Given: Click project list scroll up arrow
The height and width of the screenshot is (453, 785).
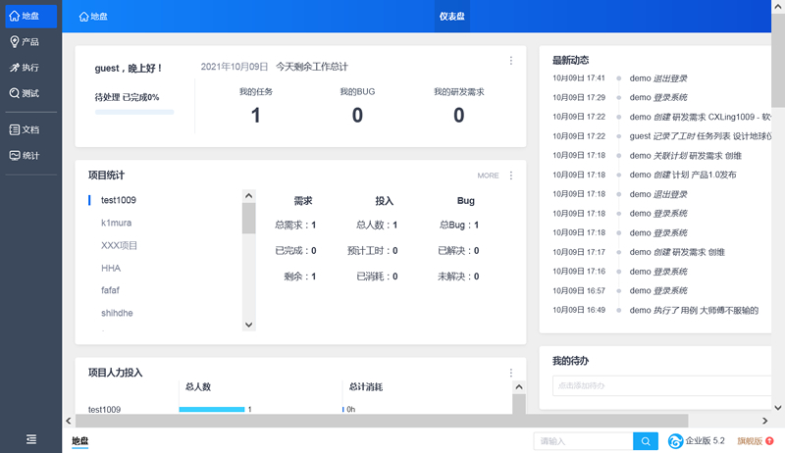Looking at the screenshot, I should pyautogui.click(x=249, y=196).
